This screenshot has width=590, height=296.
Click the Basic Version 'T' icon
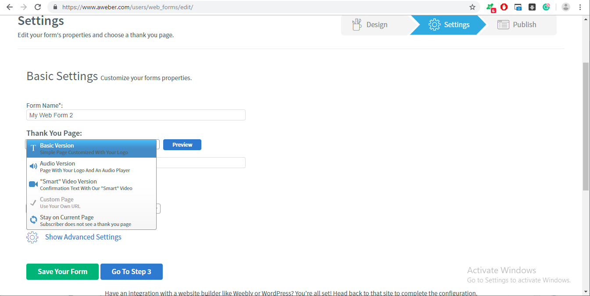tap(33, 148)
